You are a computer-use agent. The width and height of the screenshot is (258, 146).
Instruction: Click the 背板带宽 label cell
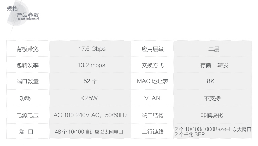[28, 49]
